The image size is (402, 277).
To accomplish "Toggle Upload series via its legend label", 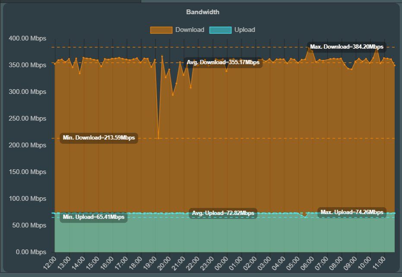I will 244,30.
